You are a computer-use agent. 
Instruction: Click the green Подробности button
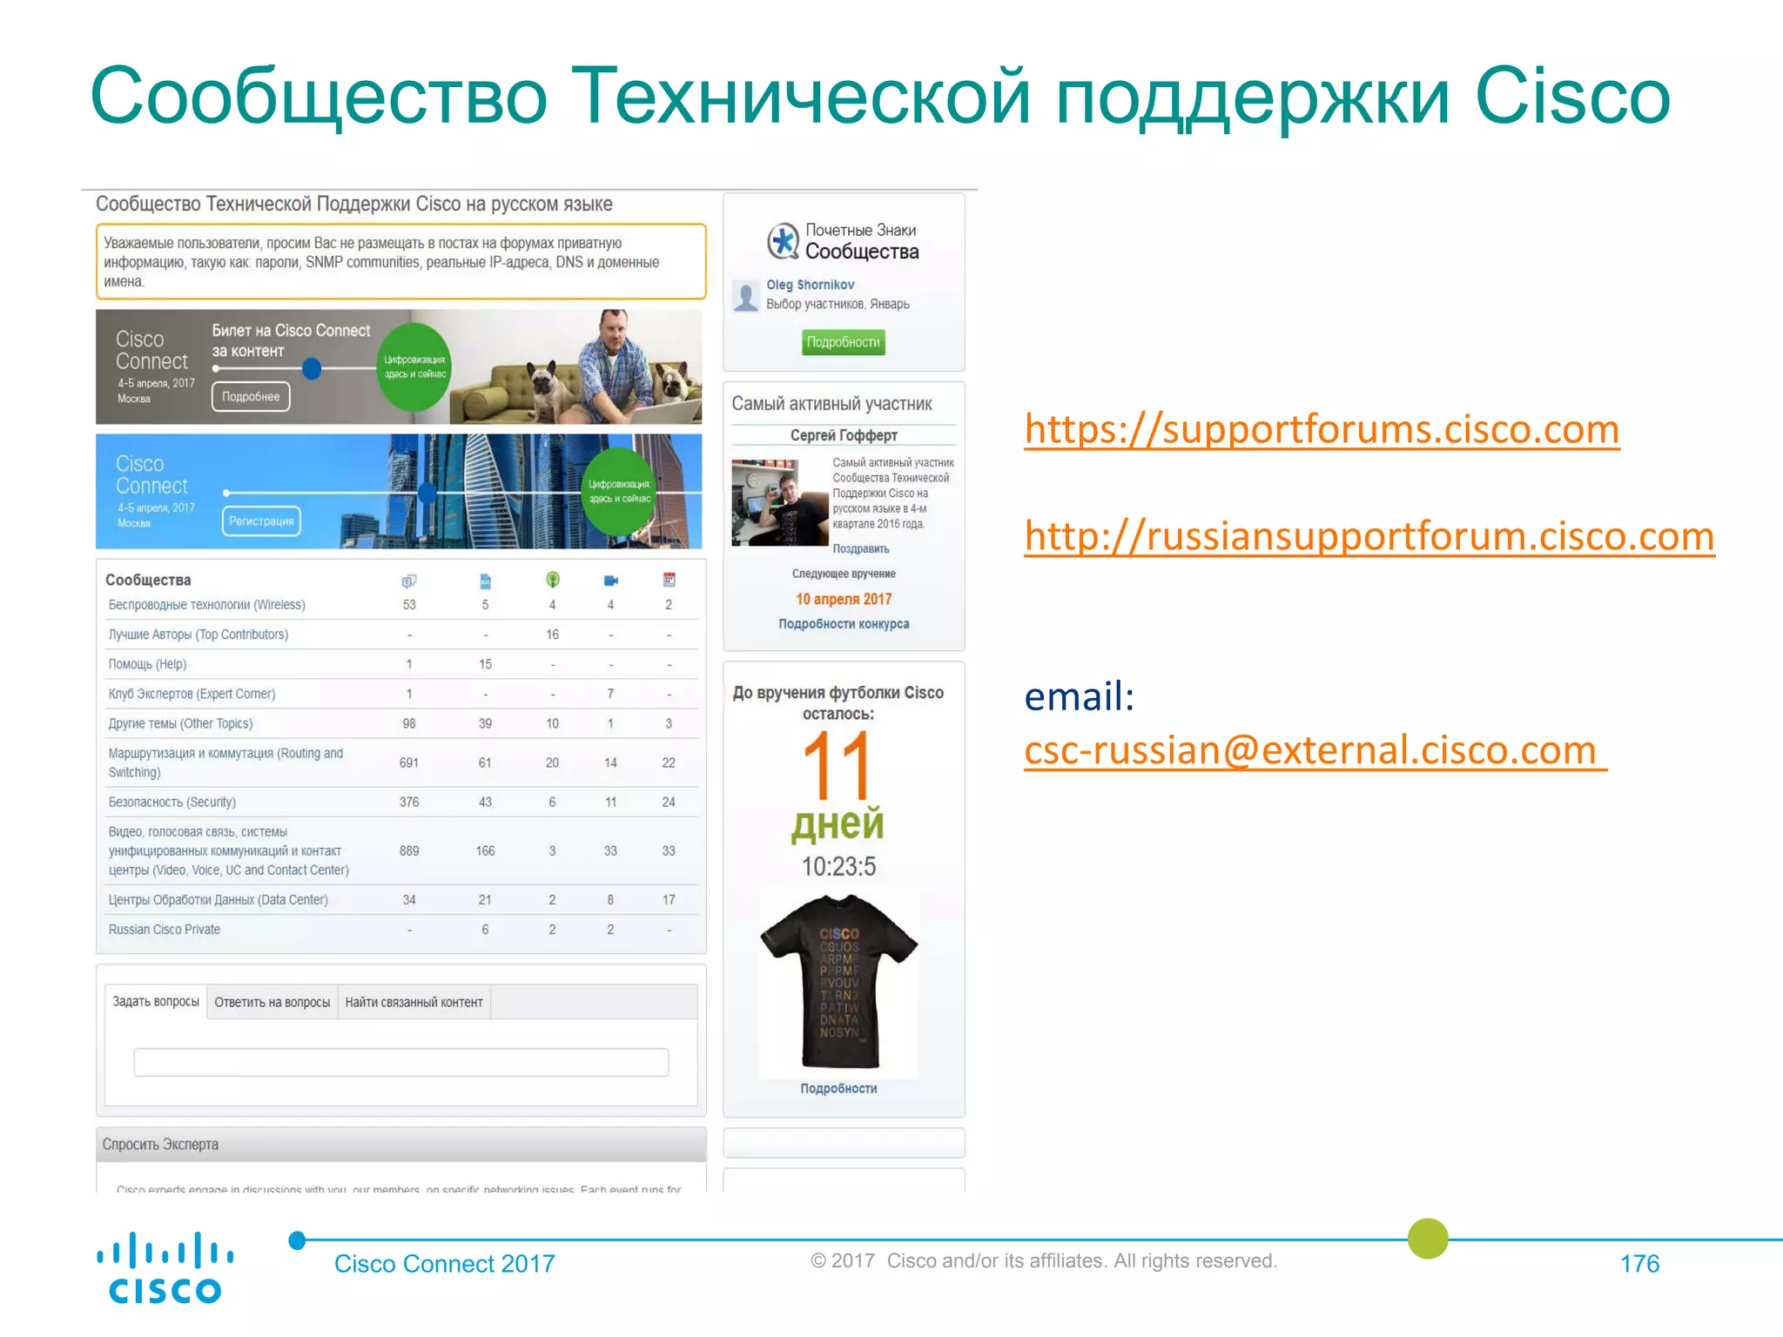(843, 342)
